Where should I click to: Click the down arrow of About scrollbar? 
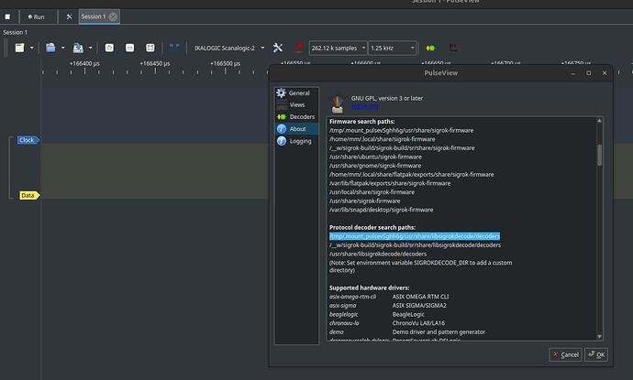click(599, 336)
